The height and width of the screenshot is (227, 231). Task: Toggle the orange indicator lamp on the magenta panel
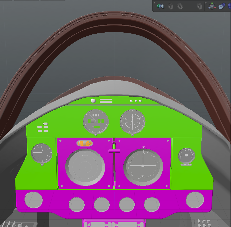pyautogui.click(x=85, y=143)
